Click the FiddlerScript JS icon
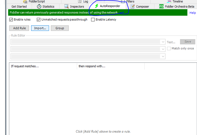This screenshot has width=197, height=135. [x=25, y=2]
